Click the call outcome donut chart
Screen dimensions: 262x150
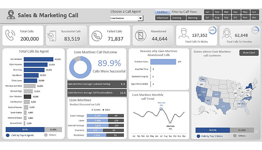click(x=80, y=67)
